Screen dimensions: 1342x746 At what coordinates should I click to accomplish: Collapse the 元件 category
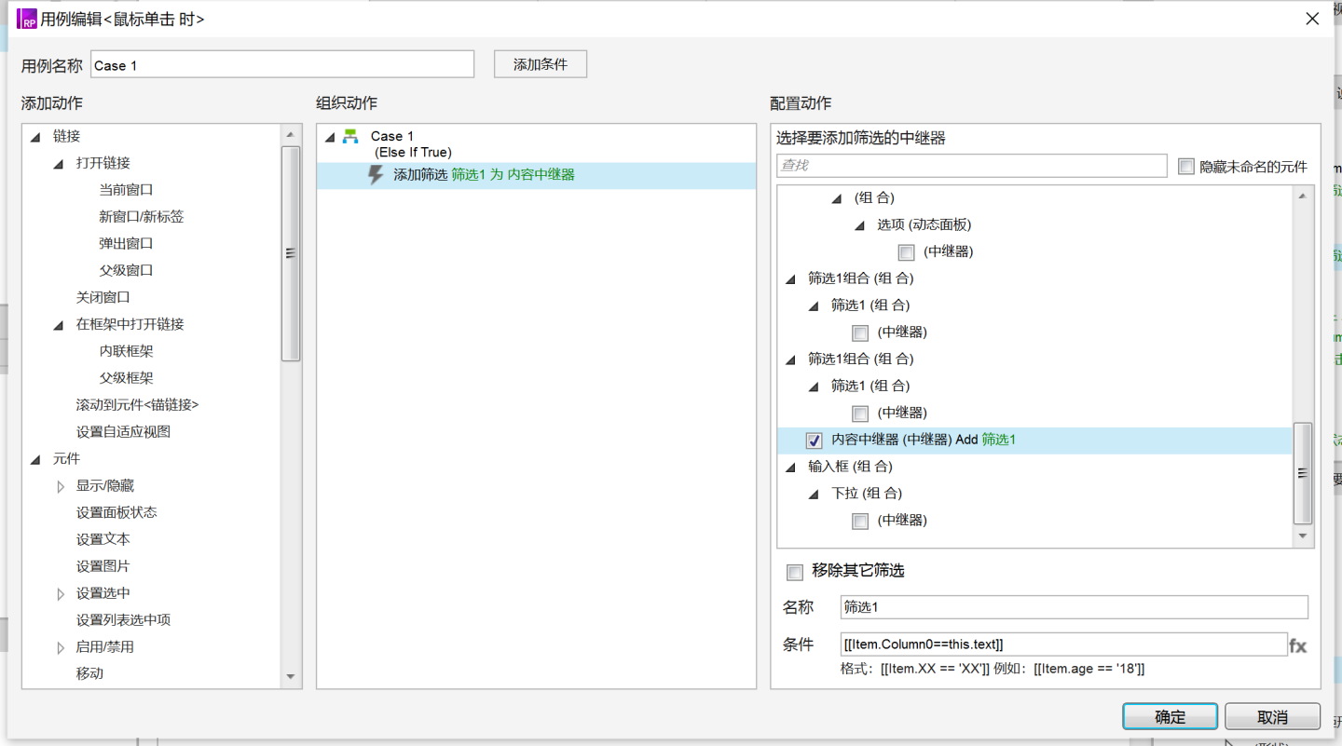tap(35, 460)
